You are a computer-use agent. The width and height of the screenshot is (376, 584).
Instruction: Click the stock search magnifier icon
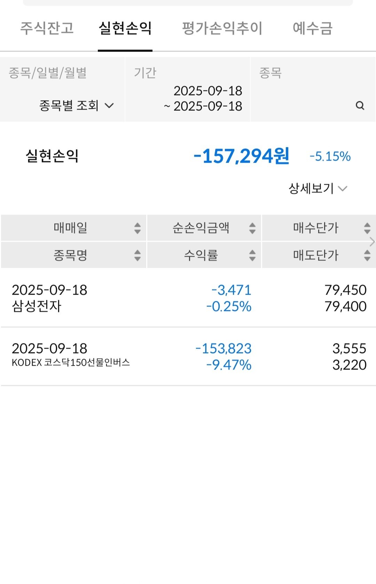click(360, 106)
